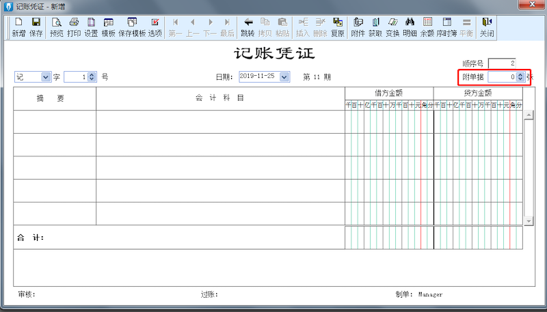The width and height of the screenshot is (547, 312).
Task: Adjust the 附单据 attachment count stepper
Action: pos(520,77)
